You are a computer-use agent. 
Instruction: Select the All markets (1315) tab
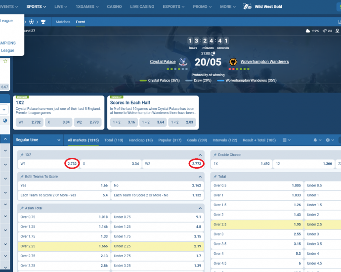coord(83,140)
